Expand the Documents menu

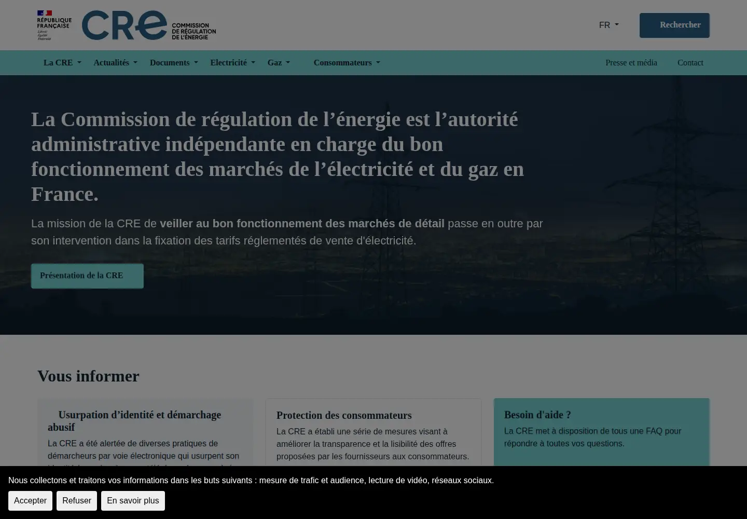click(174, 63)
